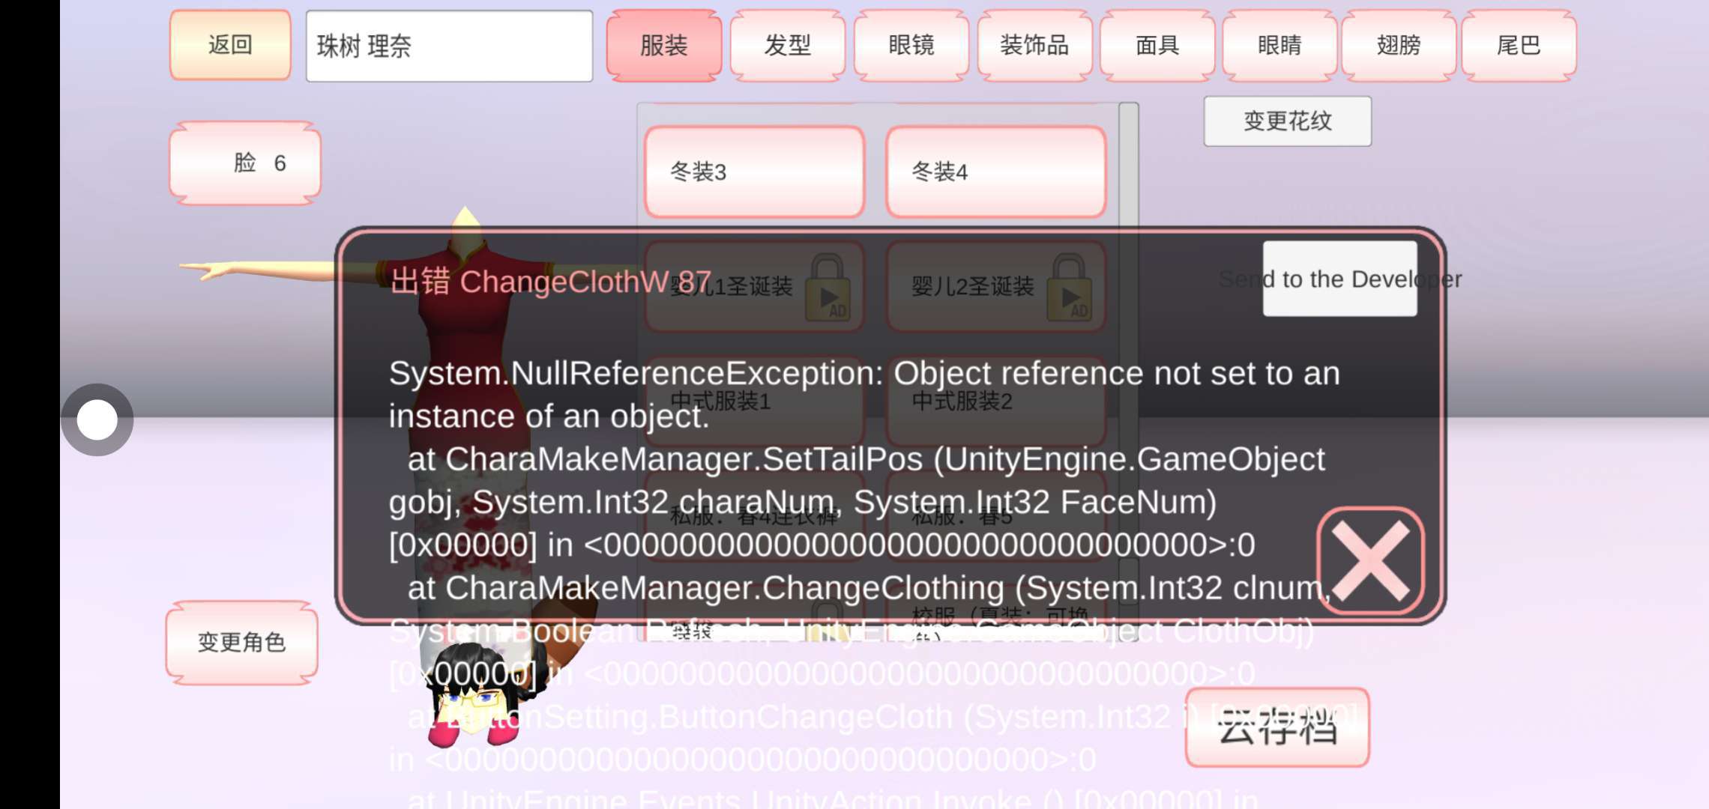Click Send to the Developer button
The height and width of the screenshot is (809, 1709).
tap(1339, 279)
